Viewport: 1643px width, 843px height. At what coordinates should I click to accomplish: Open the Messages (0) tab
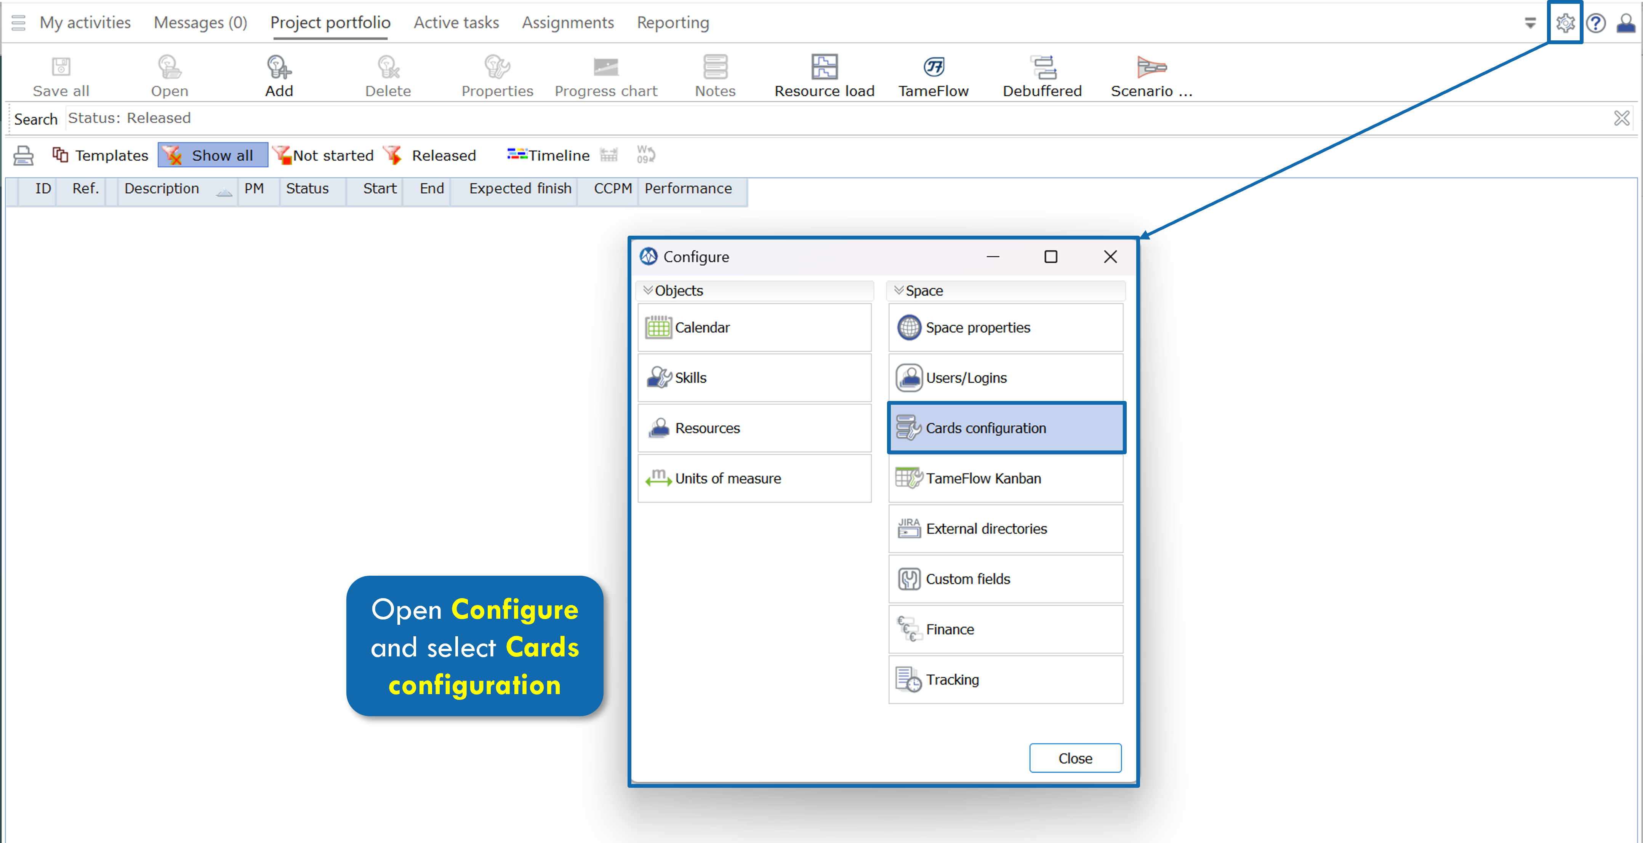click(200, 23)
